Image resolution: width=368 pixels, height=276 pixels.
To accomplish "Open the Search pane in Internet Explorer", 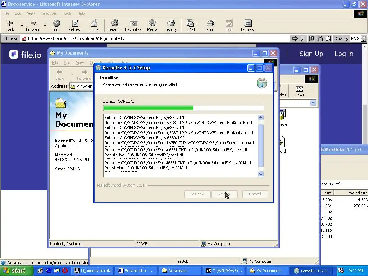I will pos(115,26).
